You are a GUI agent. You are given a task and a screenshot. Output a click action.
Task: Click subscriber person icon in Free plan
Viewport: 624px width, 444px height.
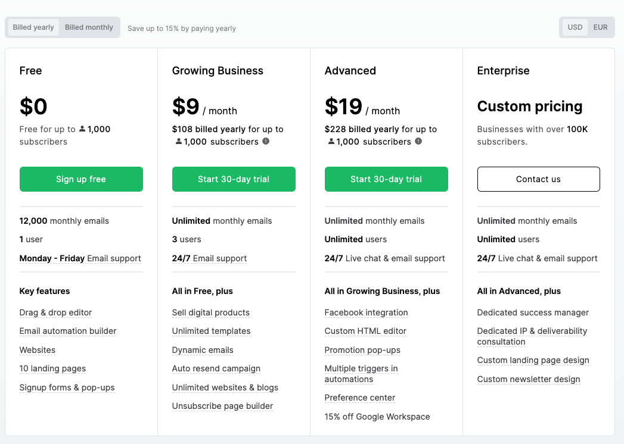(82, 129)
